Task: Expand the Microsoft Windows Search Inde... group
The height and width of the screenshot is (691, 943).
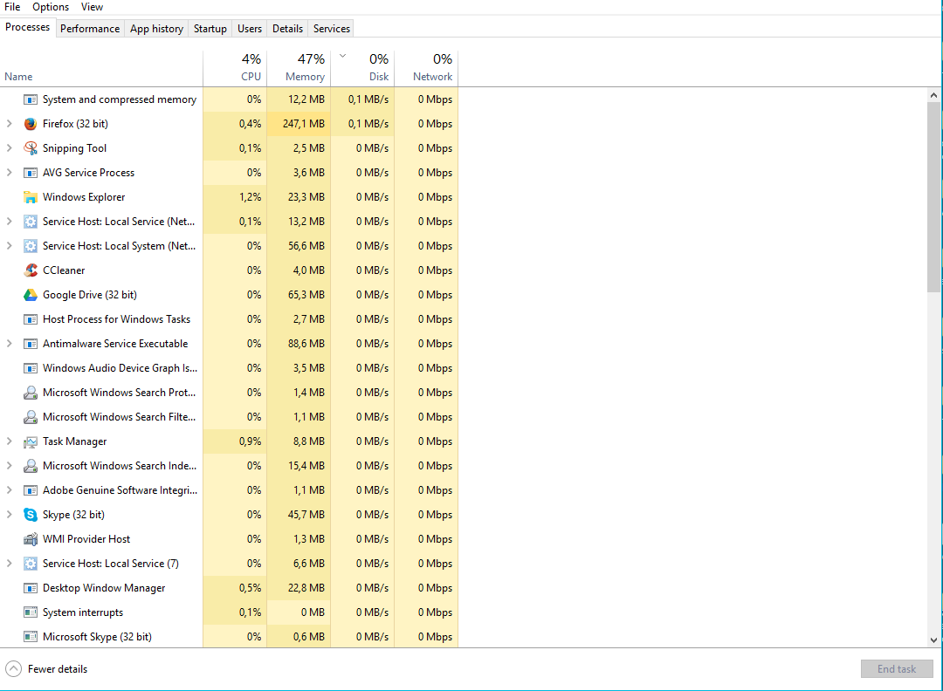Action: (9, 466)
